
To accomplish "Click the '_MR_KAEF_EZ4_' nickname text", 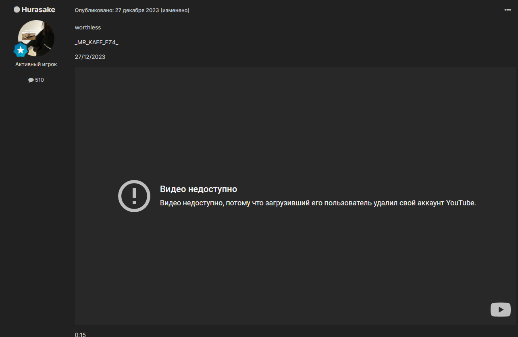I will coord(97,42).
